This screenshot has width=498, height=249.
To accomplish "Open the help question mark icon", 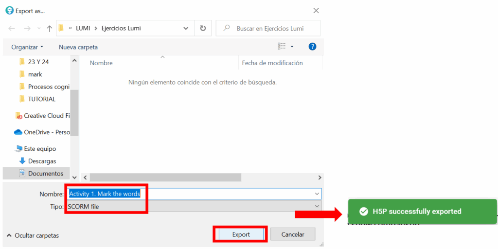I will pos(313,47).
